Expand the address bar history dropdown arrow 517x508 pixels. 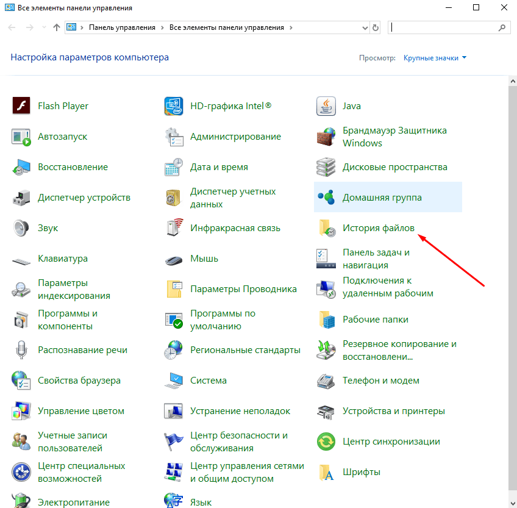[x=365, y=27]
